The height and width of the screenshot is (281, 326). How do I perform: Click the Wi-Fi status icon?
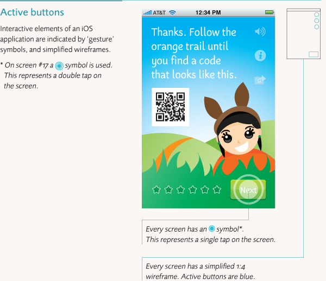tap(172, 12)
